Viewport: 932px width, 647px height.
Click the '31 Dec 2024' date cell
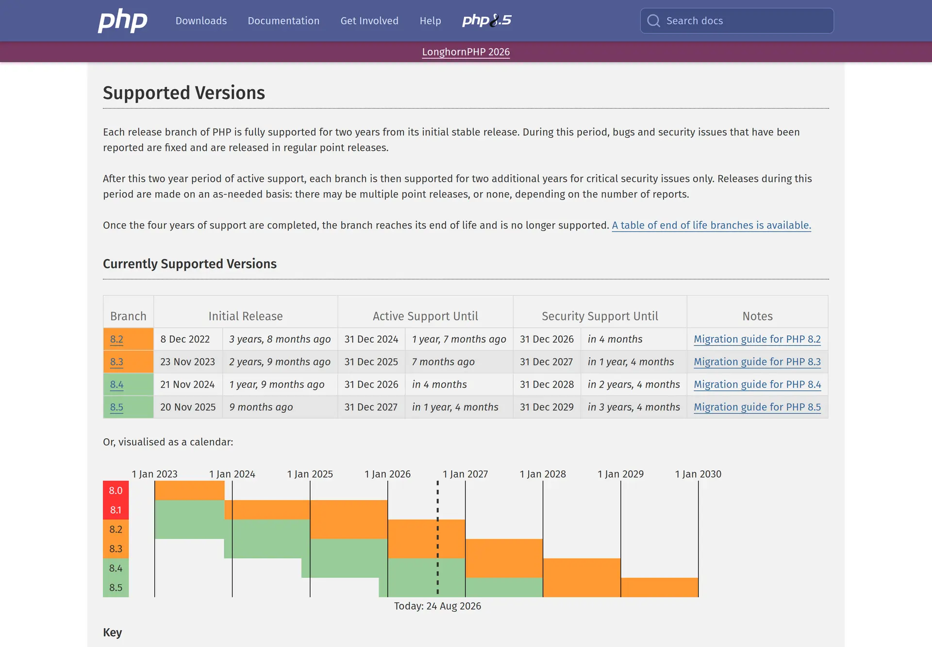[371, 339]
